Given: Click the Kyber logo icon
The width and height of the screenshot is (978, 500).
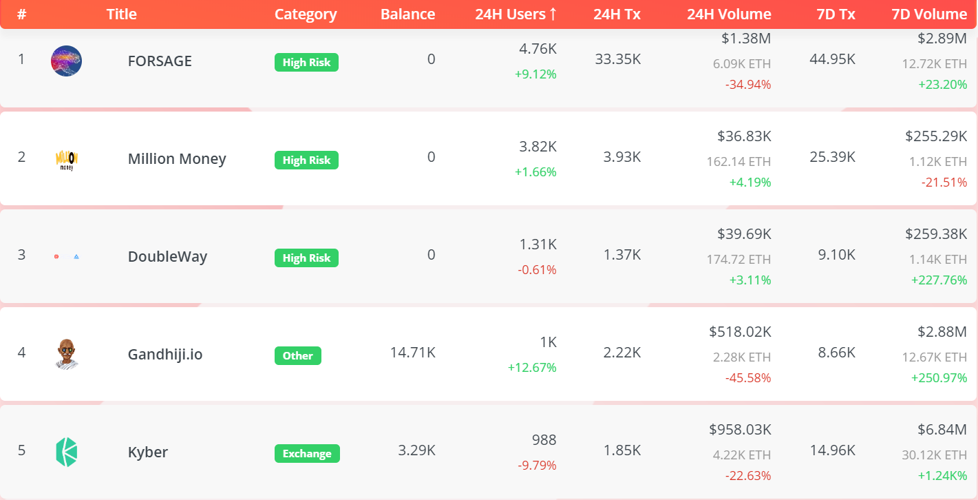Looking at the screenshot, I should (67, 452).
